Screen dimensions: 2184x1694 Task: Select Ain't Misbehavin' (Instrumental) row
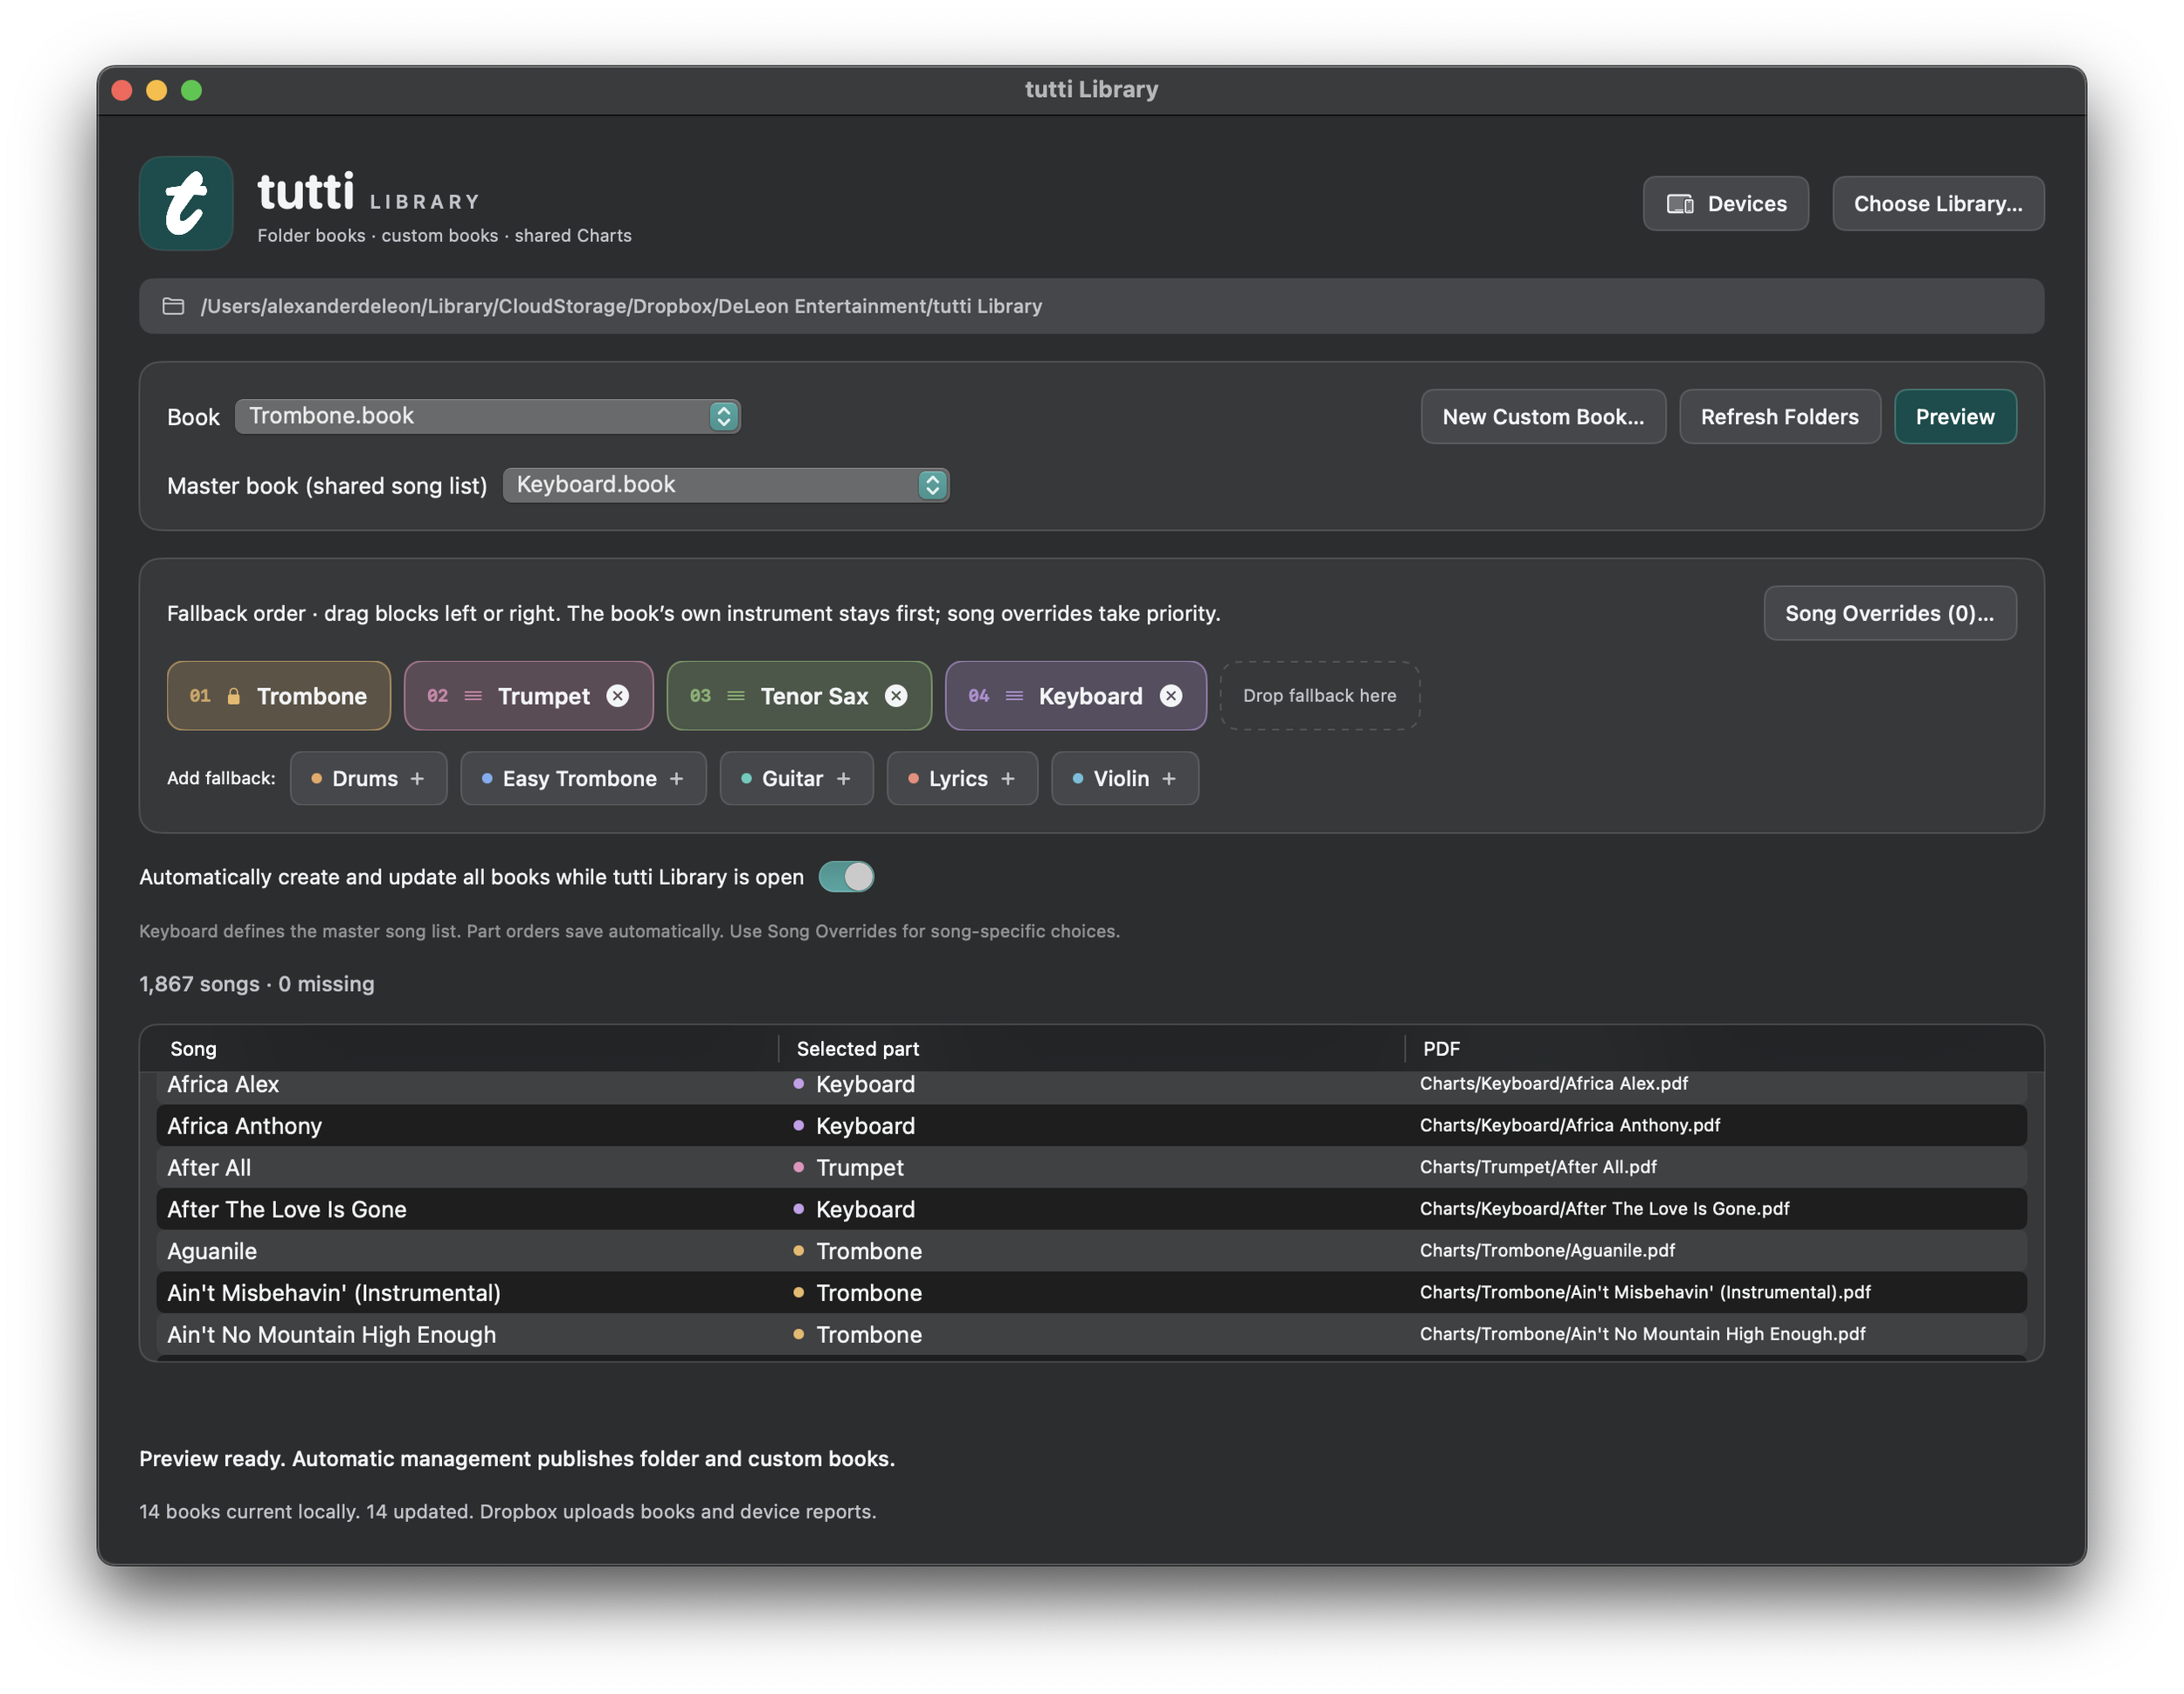(1091, 1293)
